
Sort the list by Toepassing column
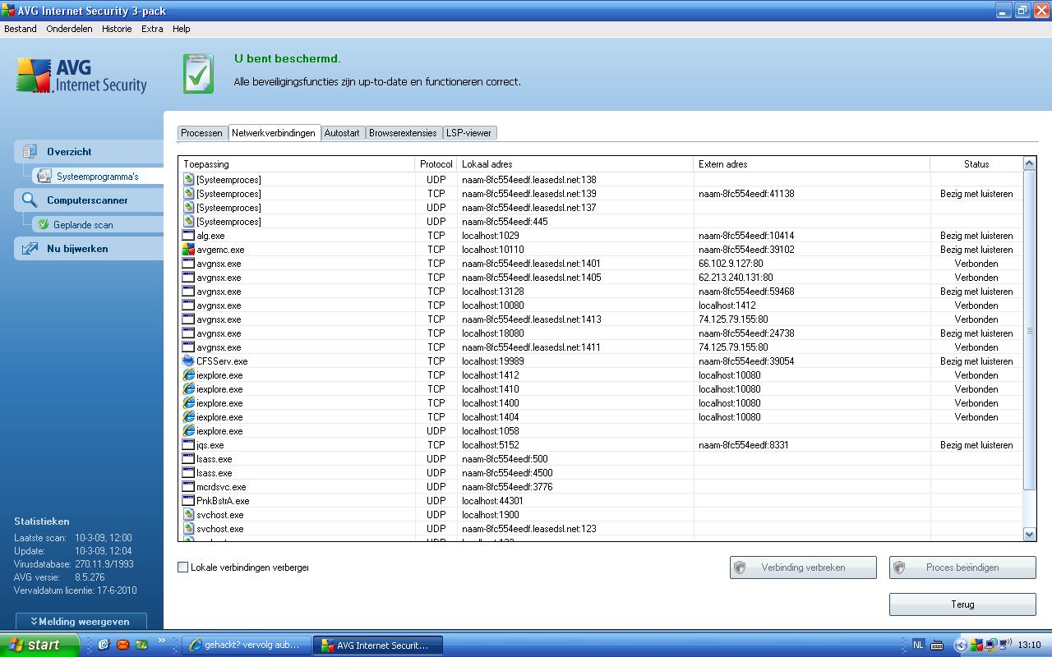coord(296,164)
